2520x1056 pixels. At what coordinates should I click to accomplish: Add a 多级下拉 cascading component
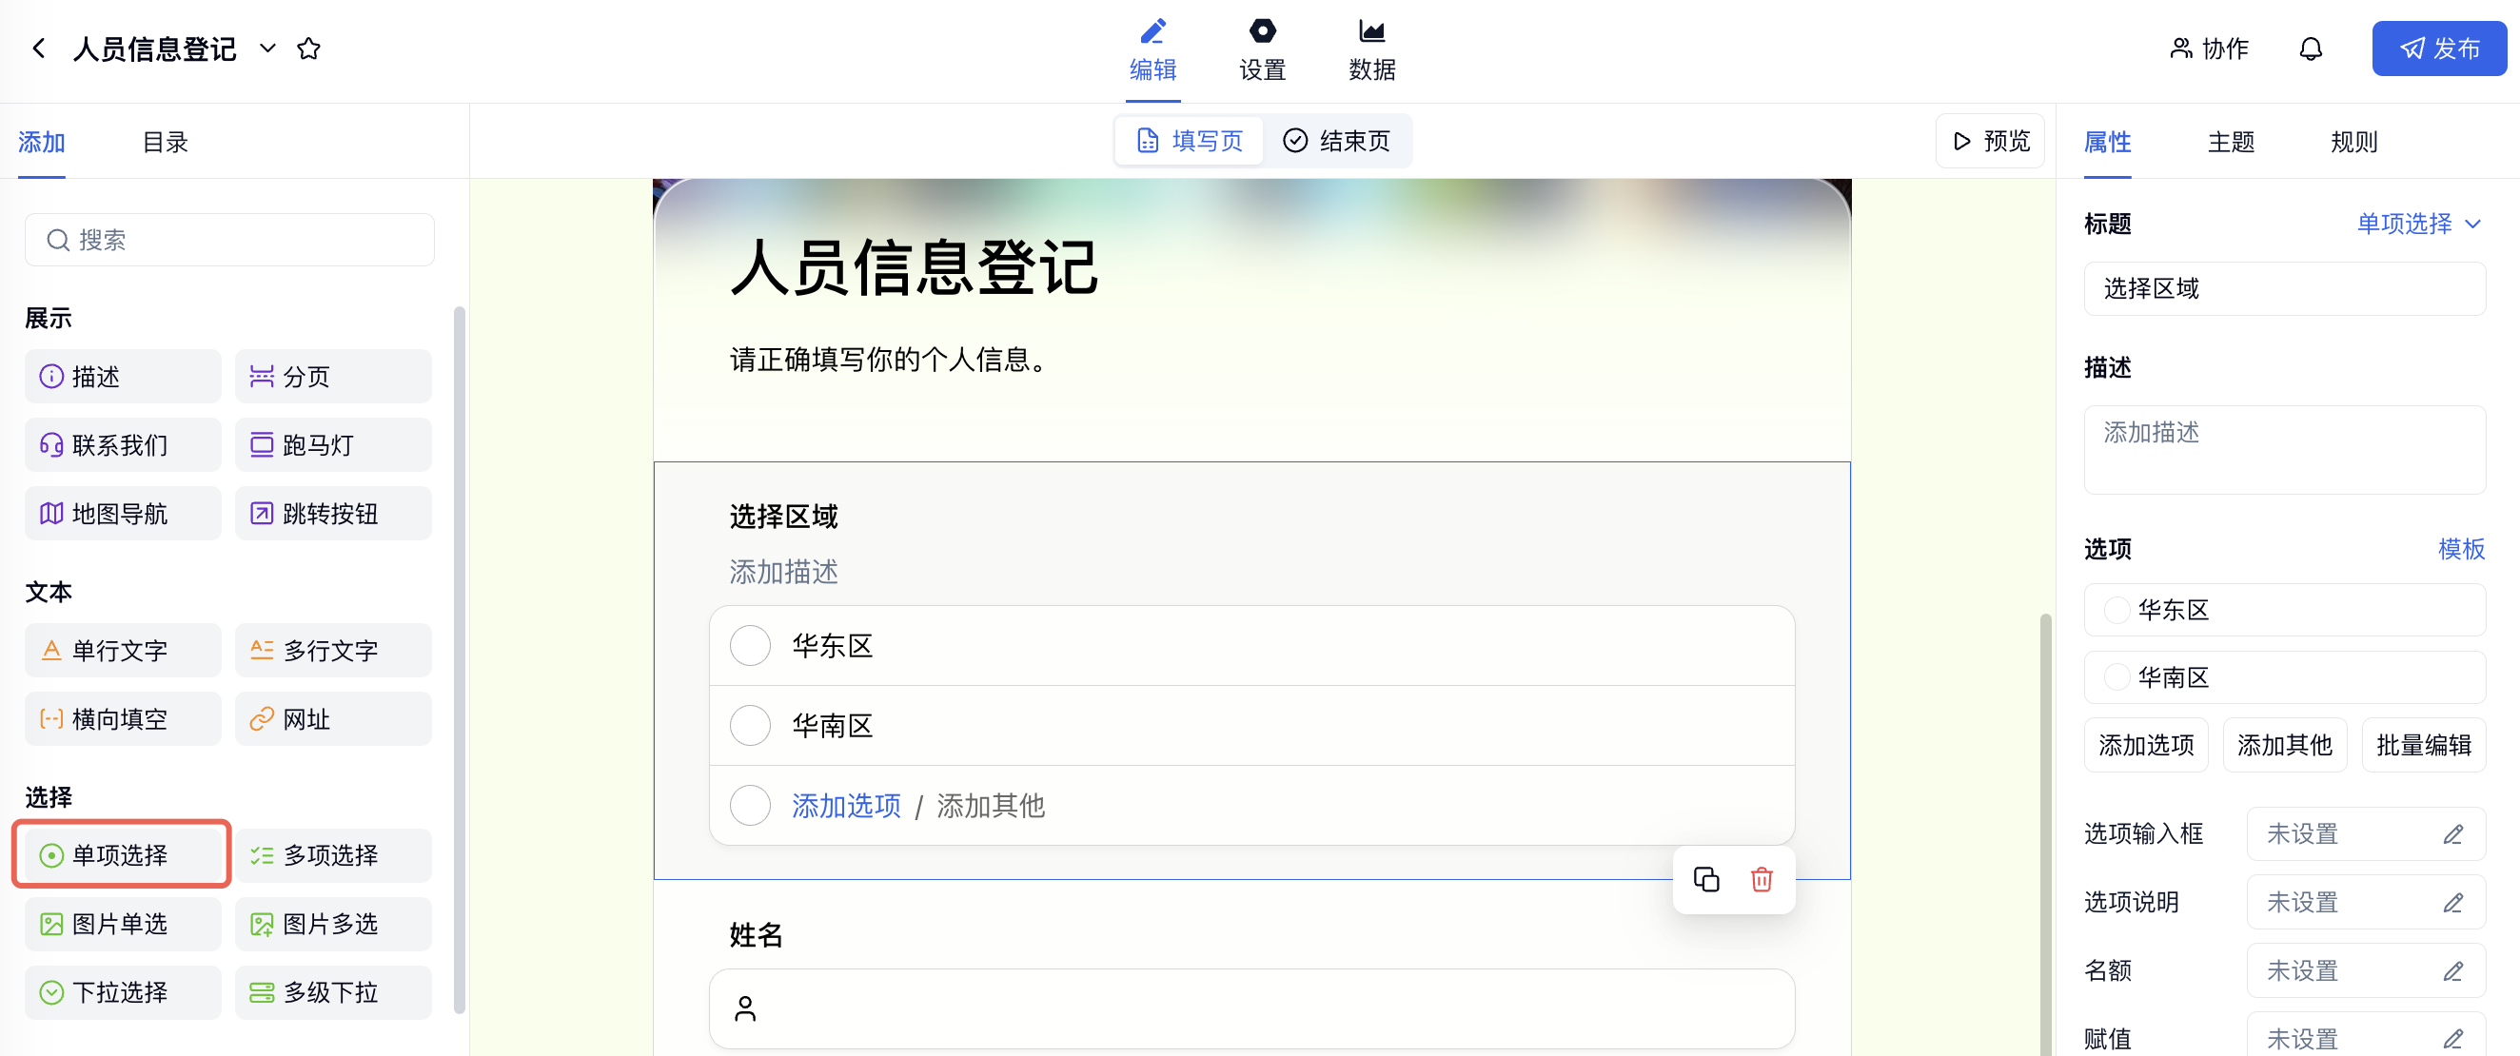pos(333,992)
